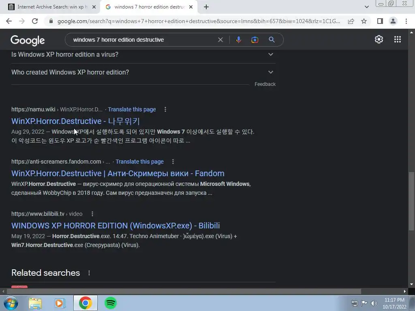The width and height of the screenshot is (415, 311).
Task: Open Windows Start menu
Action: (11, 303)
